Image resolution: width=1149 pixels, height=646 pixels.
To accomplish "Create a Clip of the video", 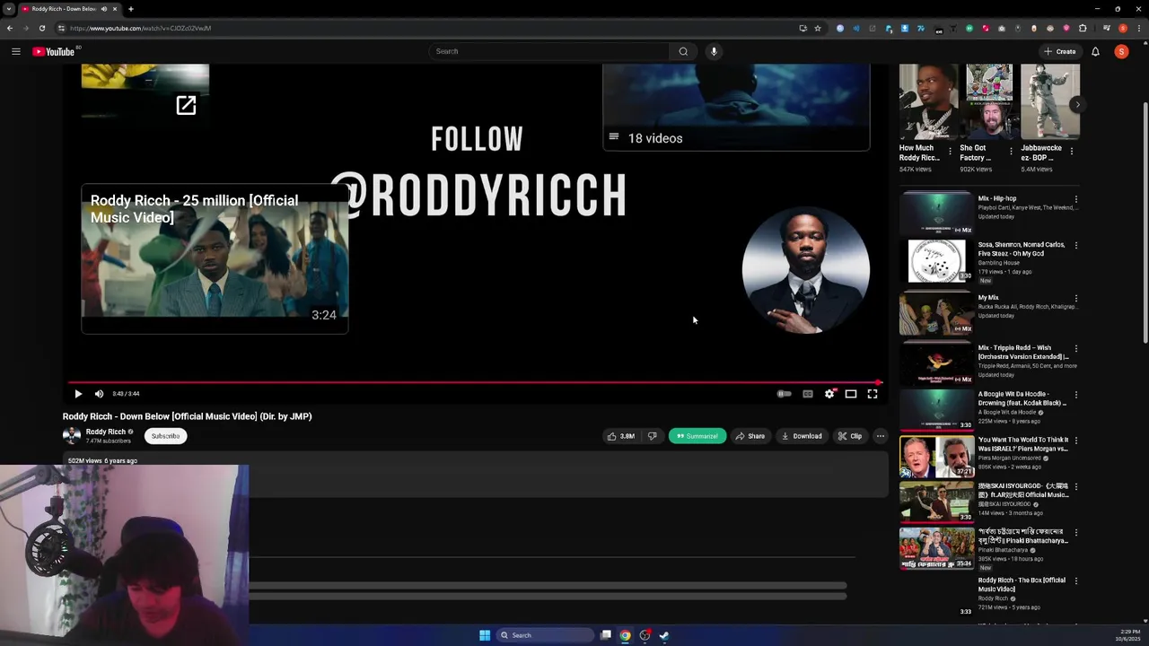I will [850, 436].
